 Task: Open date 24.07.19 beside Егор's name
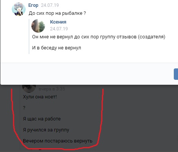coord(50,5)
